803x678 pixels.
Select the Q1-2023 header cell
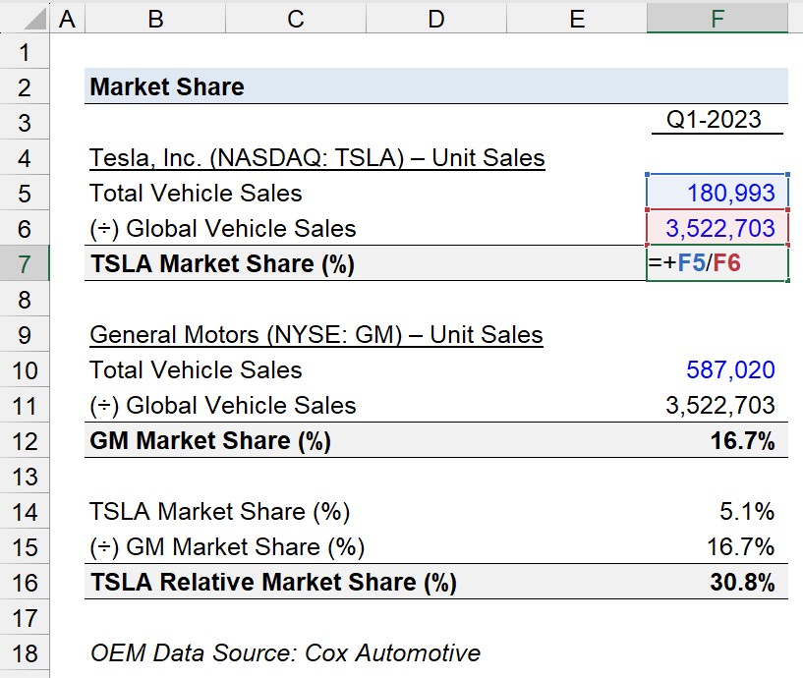[714, 119]
